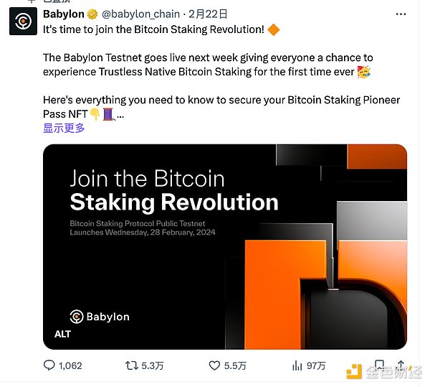Click the Babylon logo inside the banner image
Image resolution: width=430 pixels, height=387 pixels.
(100, 317)
